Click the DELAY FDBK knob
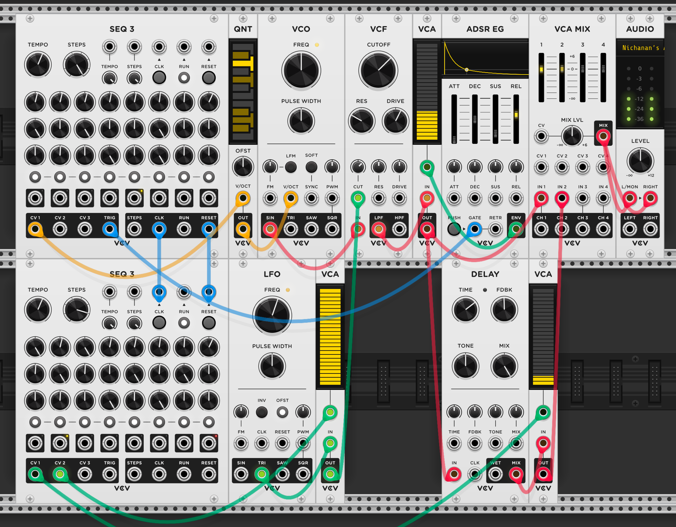This screenshot has width=676, height=527. click(x=504, y=310)
